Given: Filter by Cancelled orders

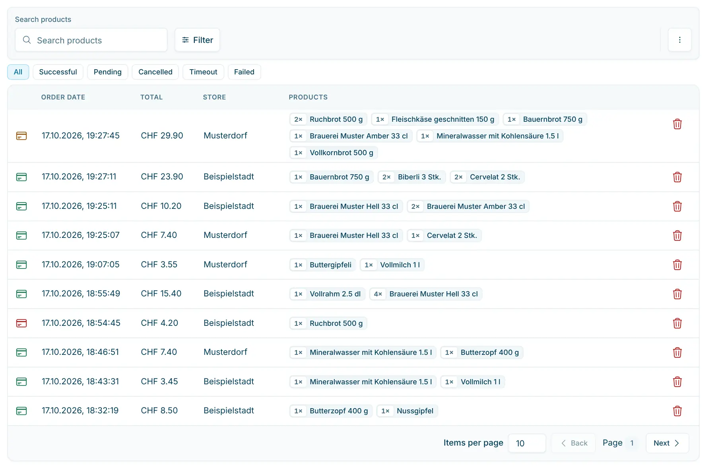Looking at the screenshot, I should pos(155,72).
